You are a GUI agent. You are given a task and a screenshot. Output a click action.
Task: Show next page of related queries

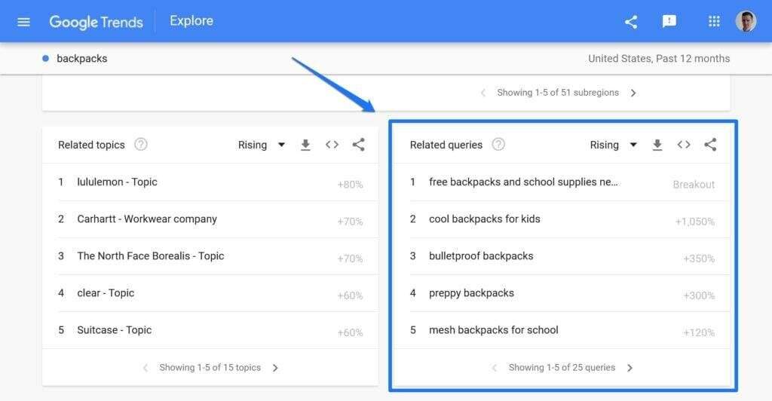click(630, 368)
